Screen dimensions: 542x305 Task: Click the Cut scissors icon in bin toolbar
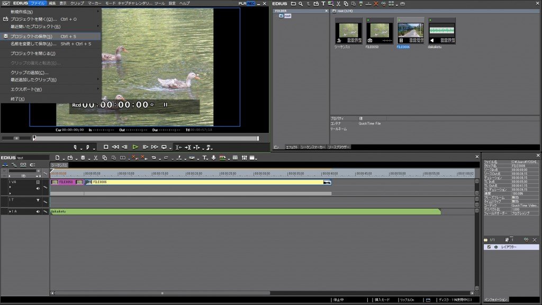(338, 4)
